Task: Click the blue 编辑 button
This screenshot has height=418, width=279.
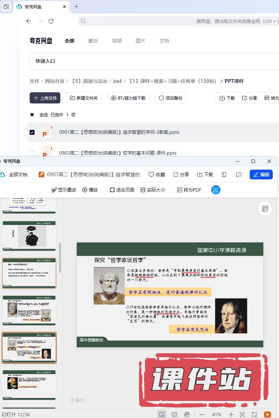Action: (261, 175)
